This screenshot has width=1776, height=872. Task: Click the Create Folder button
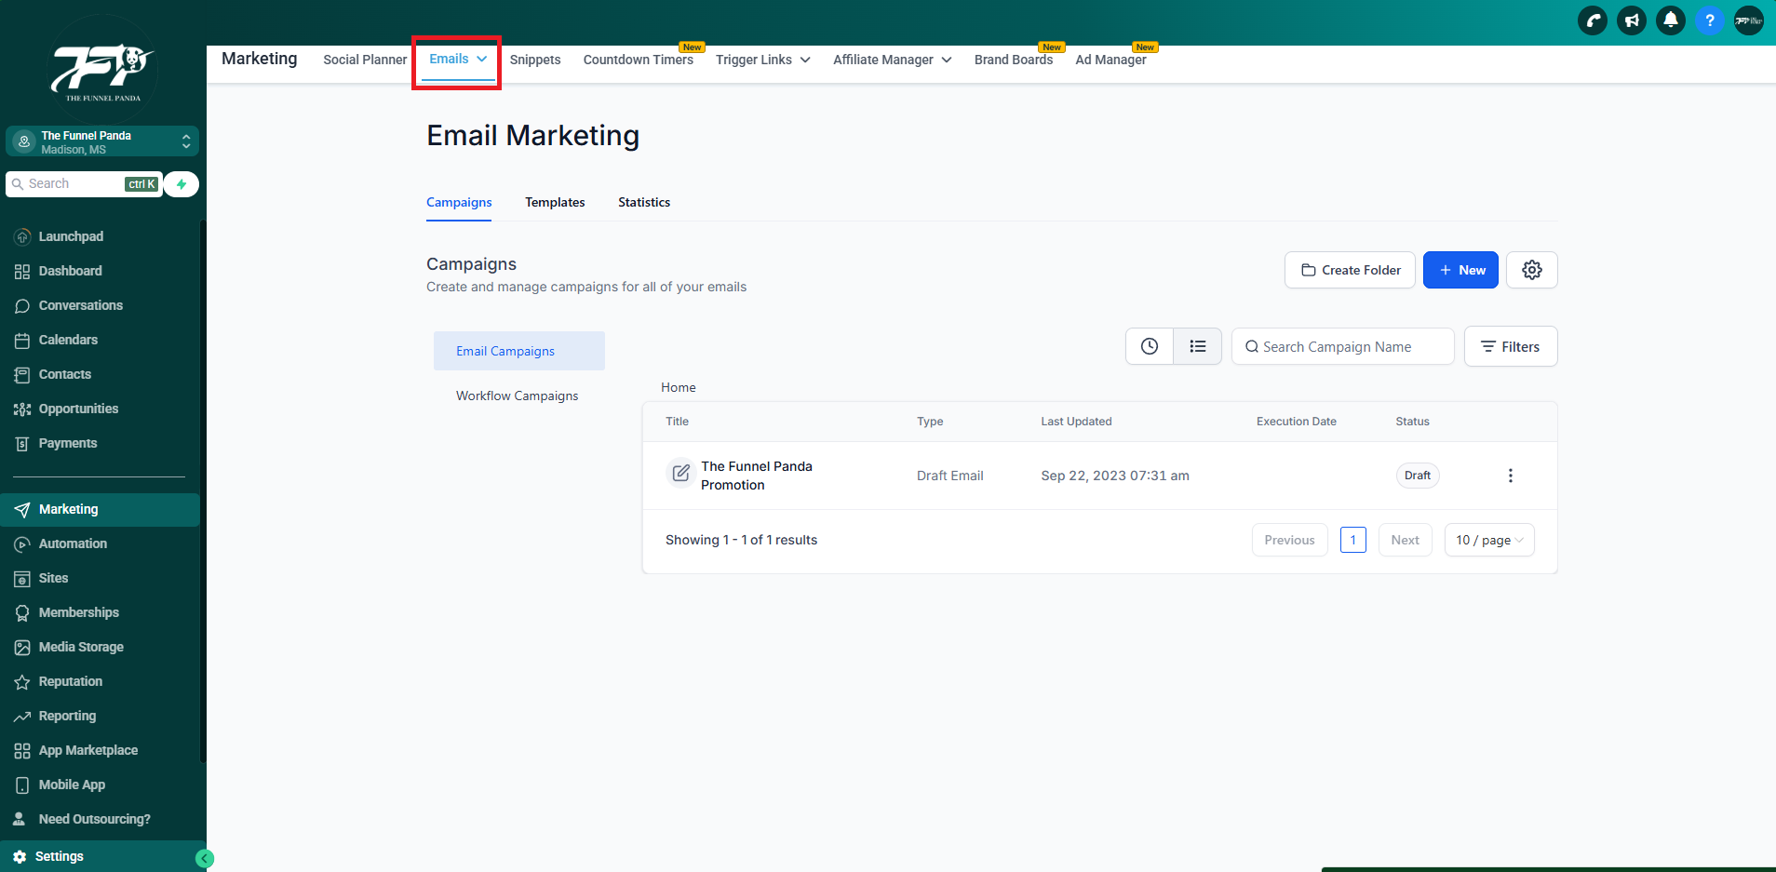(1350, 270)
